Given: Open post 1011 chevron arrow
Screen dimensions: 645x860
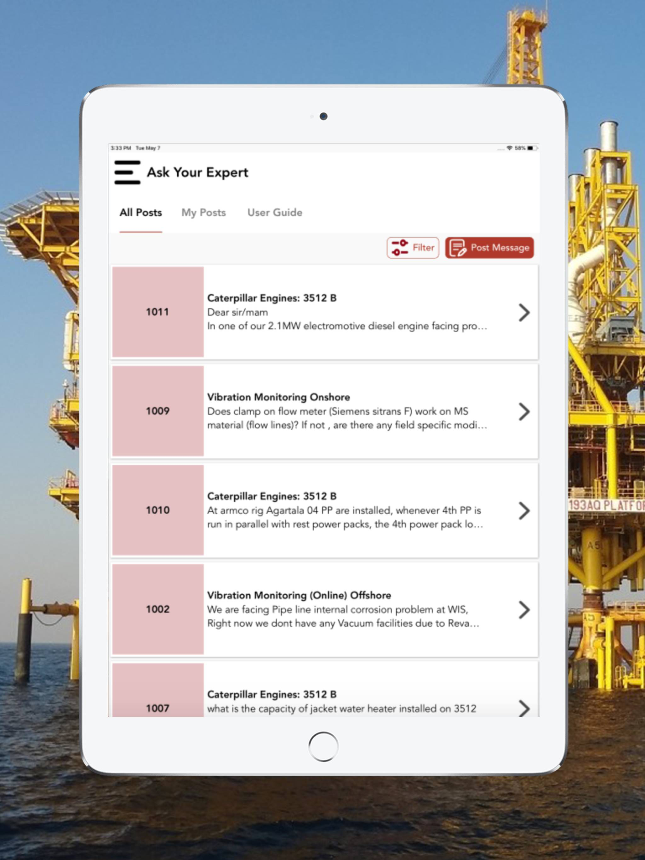Looking at the screenshot, I should (524, 313).
